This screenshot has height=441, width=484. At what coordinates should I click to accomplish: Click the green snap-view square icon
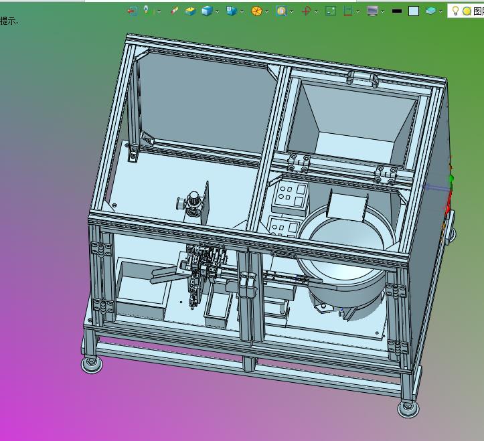point(331,11)
